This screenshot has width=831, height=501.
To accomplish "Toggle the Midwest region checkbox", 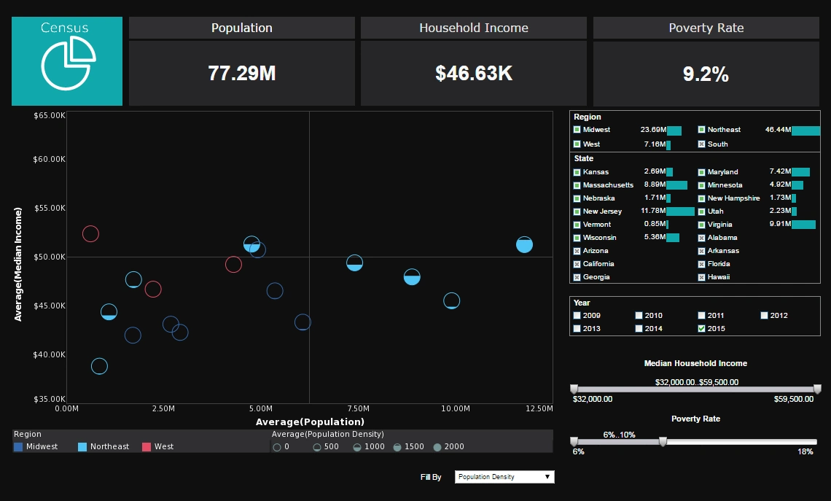I will point(577,130).
